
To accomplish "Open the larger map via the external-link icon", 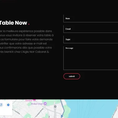I will pyautogui.click(x=1, y=105).
